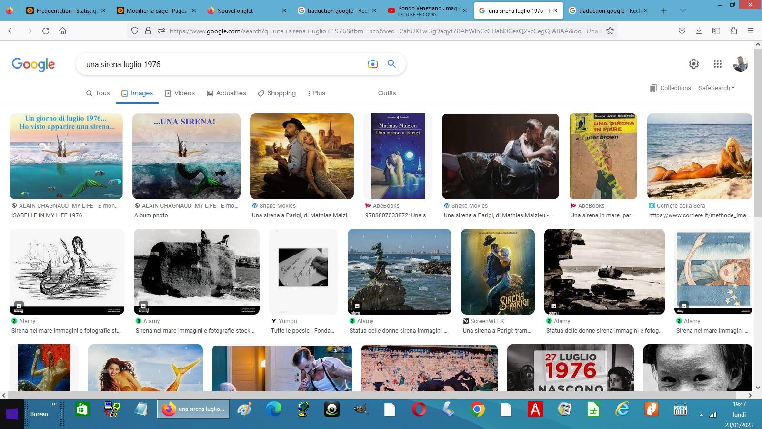Open 'Un giorno di luglio 1976' image
762x429 pixels.
point(66,156)
